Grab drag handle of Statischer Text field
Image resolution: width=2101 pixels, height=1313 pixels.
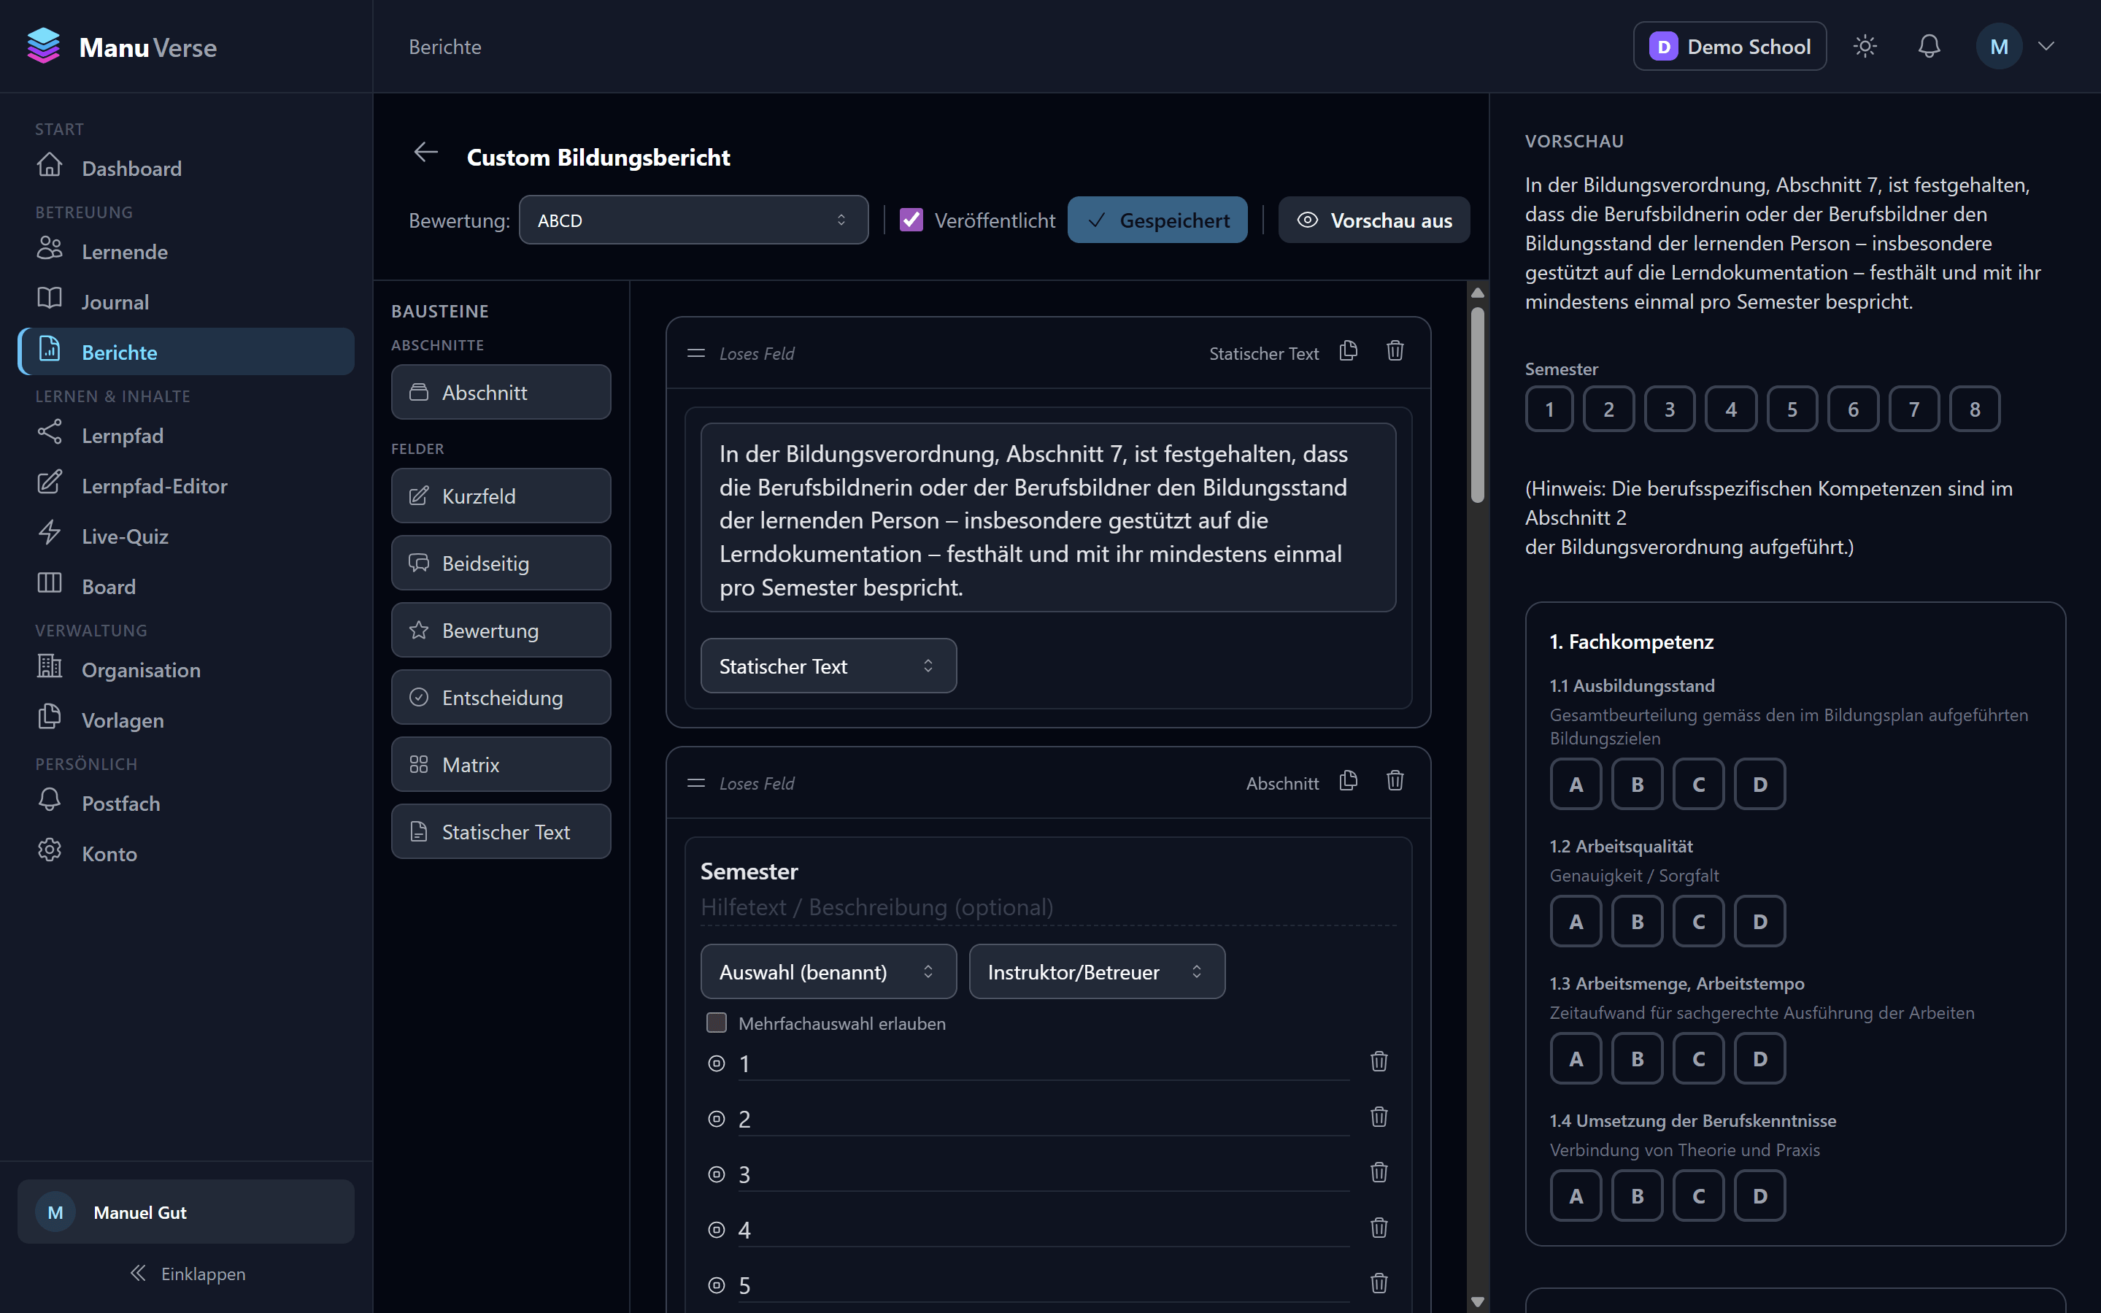695,353
